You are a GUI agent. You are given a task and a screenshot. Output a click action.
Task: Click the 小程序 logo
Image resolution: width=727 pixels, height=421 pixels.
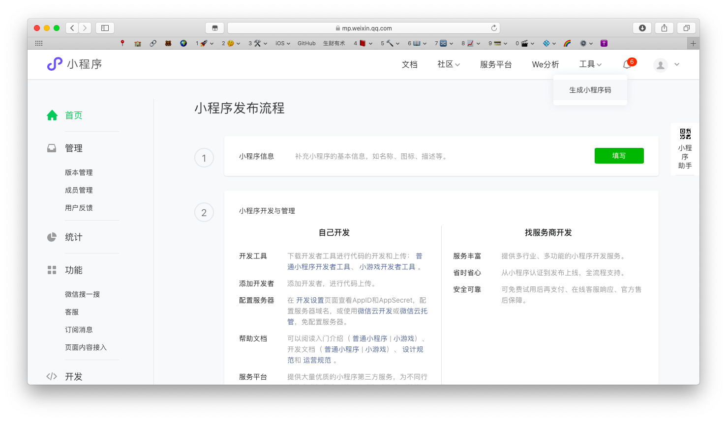click(x=75, y=64)
